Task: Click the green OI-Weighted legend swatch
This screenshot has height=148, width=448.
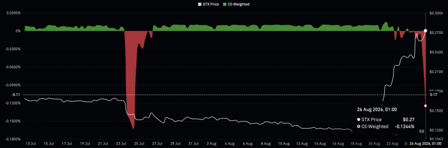Action: 225,4
